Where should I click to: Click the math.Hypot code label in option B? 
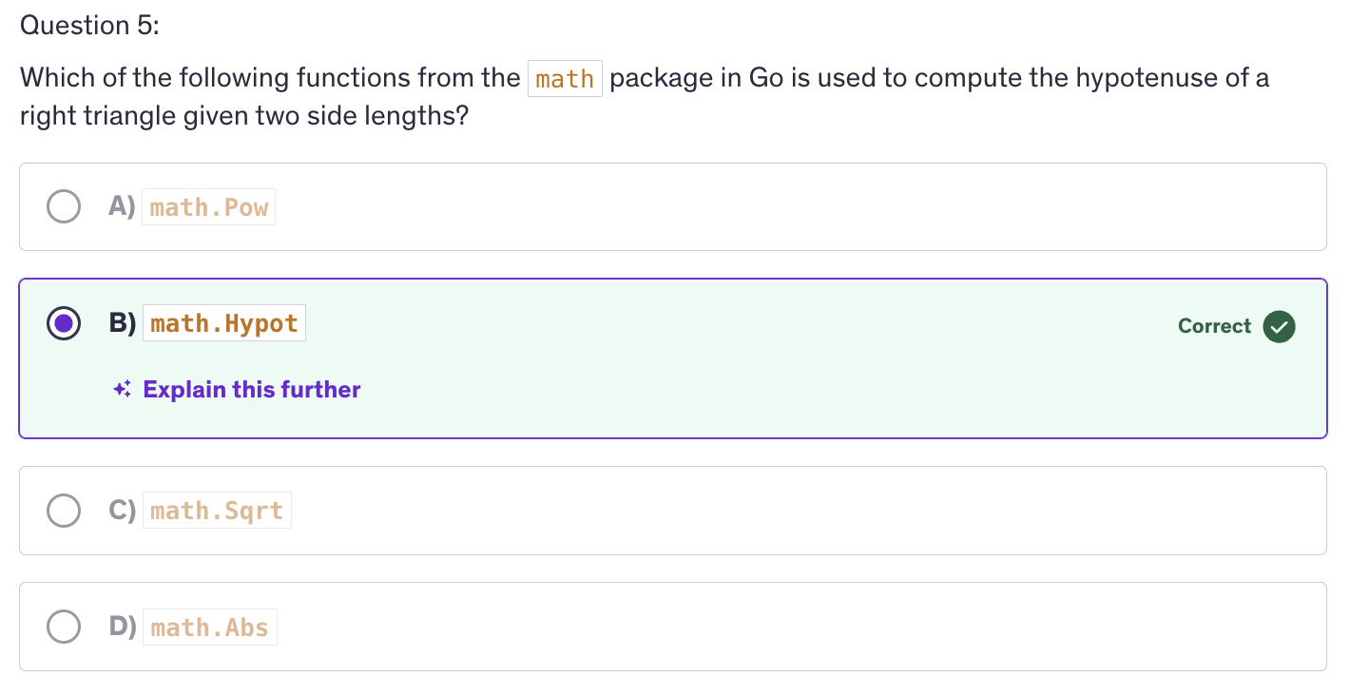click(224, 323)
